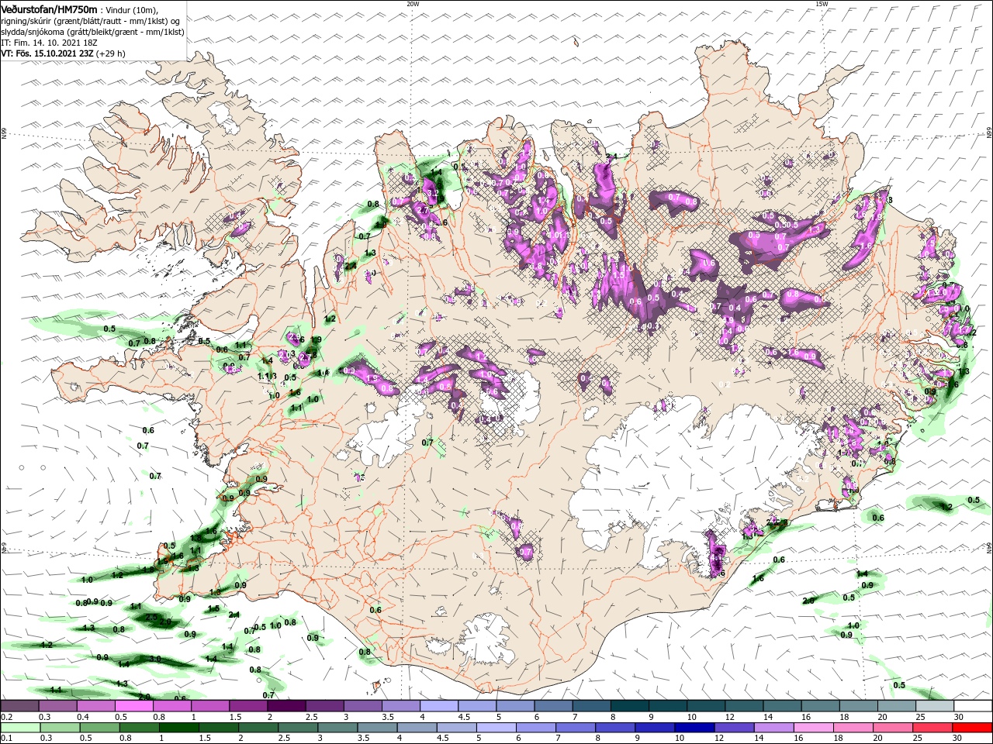Pick the upper legend swatch between 0.3 and 0.4

point(58,705)
